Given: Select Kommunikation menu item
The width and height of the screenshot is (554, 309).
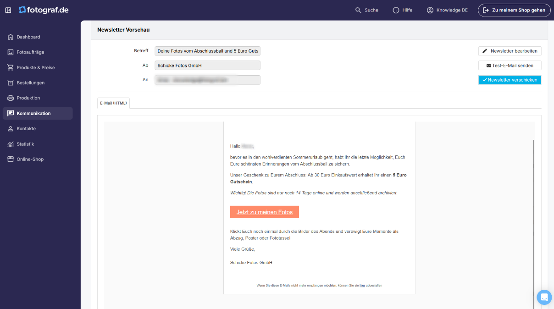Looking at the screenshot, I should tap(38, 113).
